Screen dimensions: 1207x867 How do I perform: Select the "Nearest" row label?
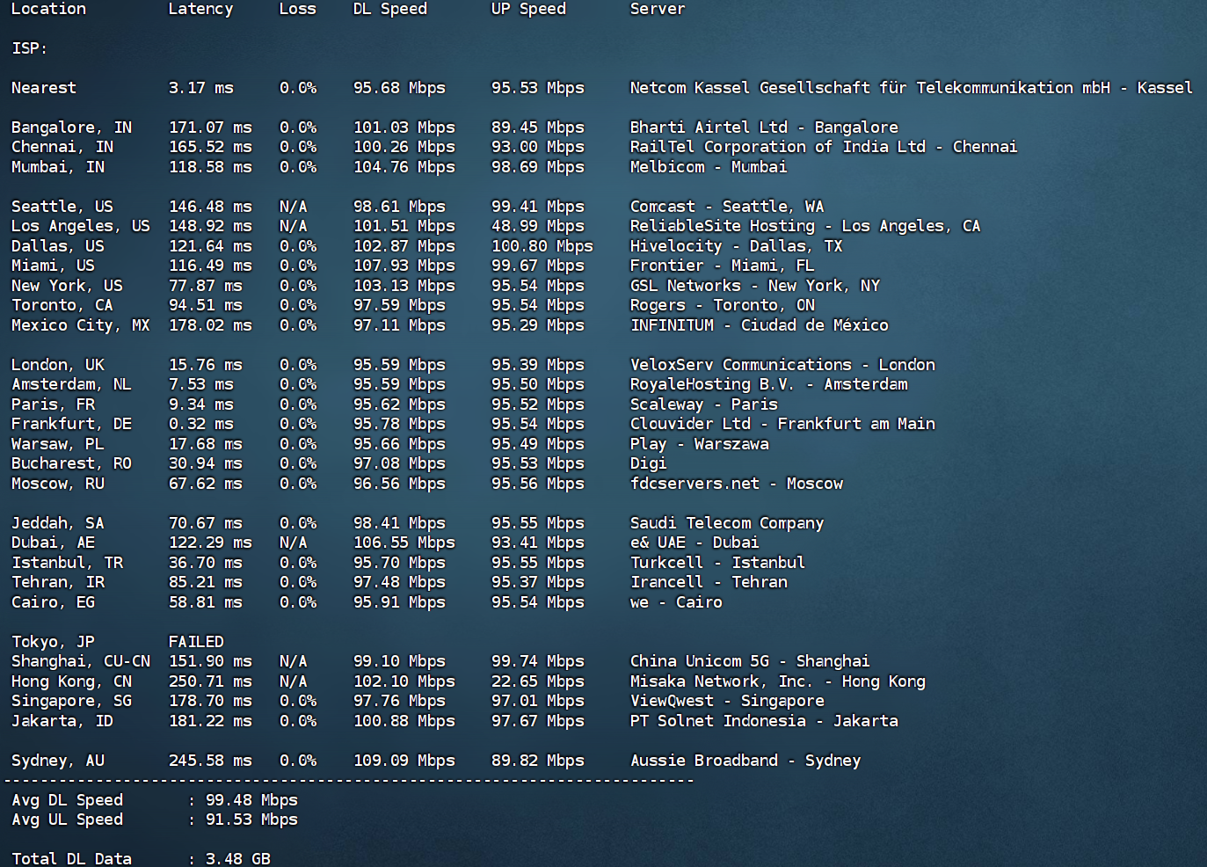[44, 88]
